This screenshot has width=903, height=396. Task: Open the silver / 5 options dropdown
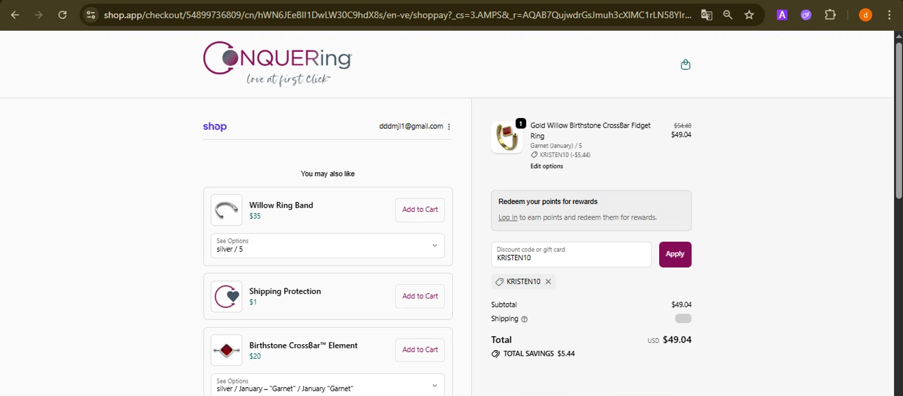[327, 246]
